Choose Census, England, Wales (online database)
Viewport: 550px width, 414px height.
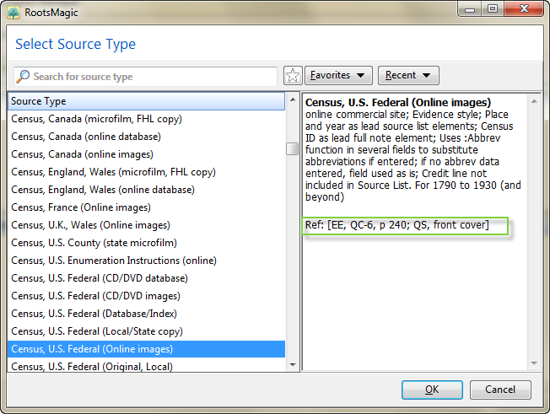[x=146, y=190]
